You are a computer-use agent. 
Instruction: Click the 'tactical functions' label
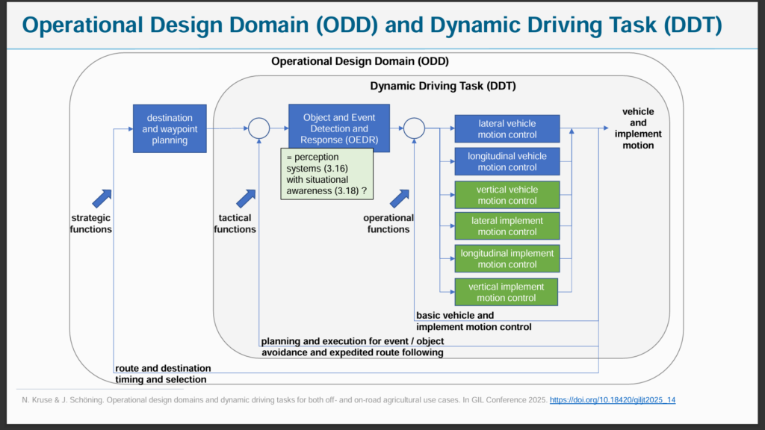235,223
